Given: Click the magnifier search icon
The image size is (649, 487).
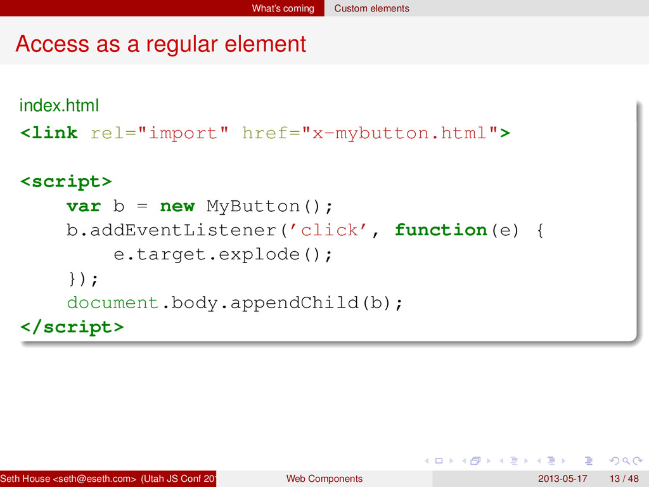Looking at the screenshot, I should 626,460.
